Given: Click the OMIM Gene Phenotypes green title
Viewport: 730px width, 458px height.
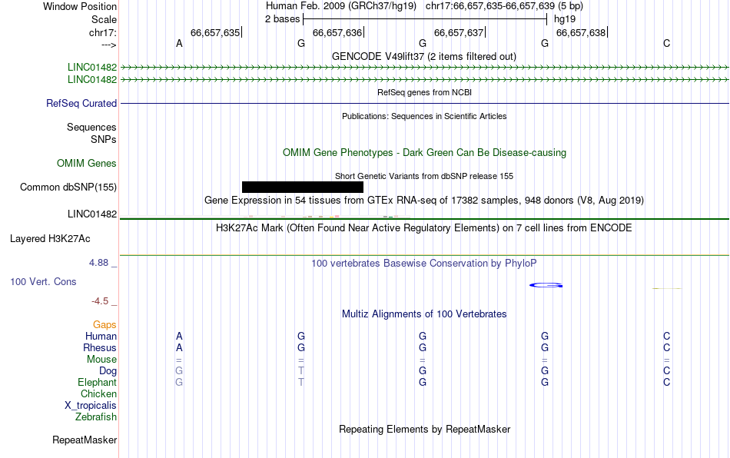Looking at the screenshot, I should [x=424, y=153].
